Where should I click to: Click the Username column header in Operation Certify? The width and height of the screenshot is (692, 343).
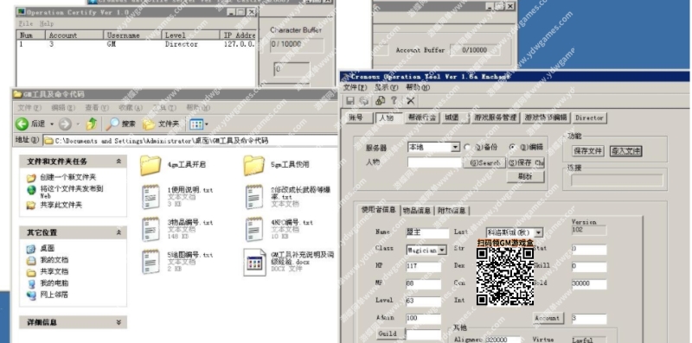(131, 35)
